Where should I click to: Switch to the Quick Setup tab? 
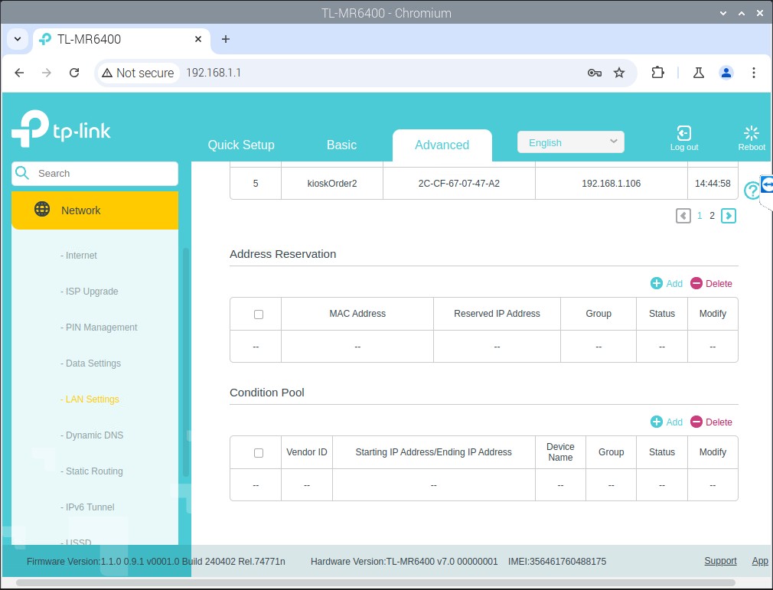coord(241,145)
